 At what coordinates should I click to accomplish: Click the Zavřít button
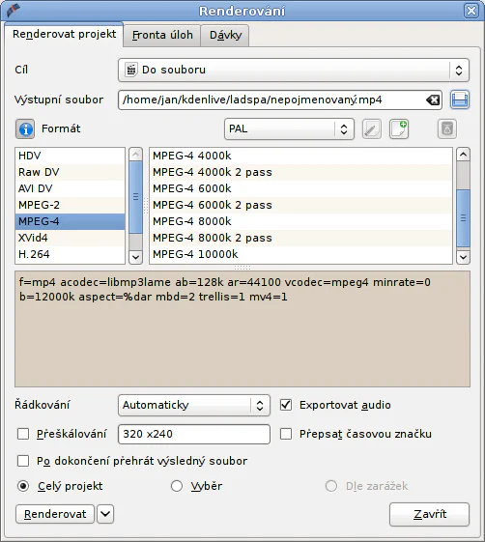click(429, 514)
